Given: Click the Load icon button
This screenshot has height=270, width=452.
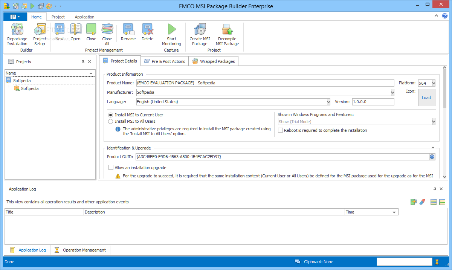Looking at the screenshot, I should point(426,98).
